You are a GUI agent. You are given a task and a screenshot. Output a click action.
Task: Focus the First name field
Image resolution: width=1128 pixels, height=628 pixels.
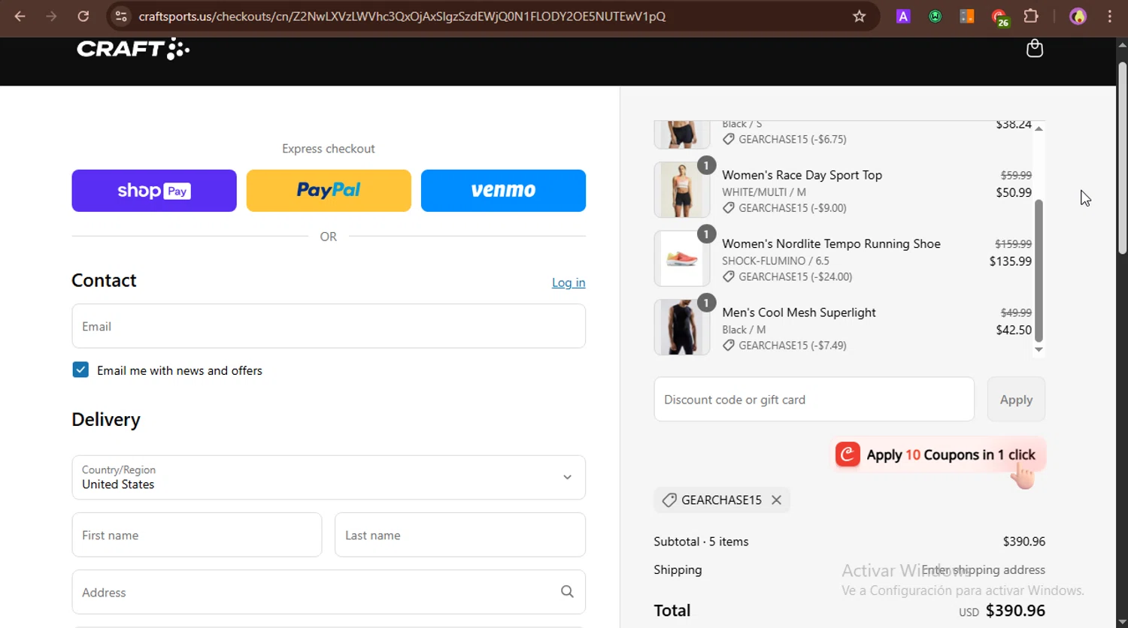click(x=197, y=535)
